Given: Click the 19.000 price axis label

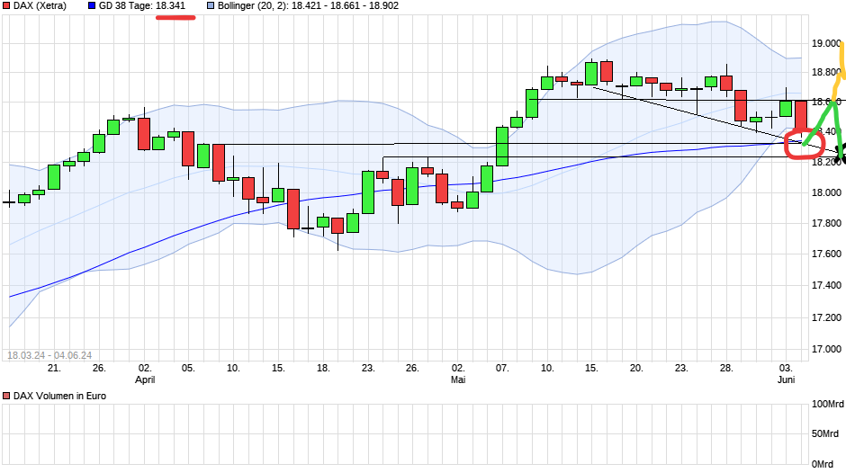Looking at the screenshot, I should [826, 43].
